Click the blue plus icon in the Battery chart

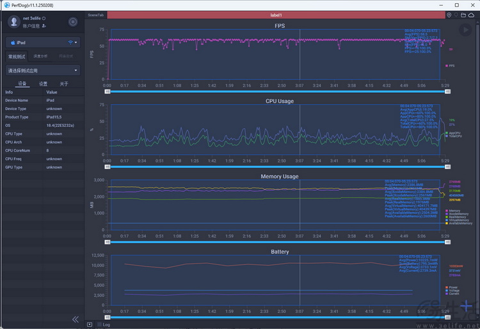coord(466,305)
